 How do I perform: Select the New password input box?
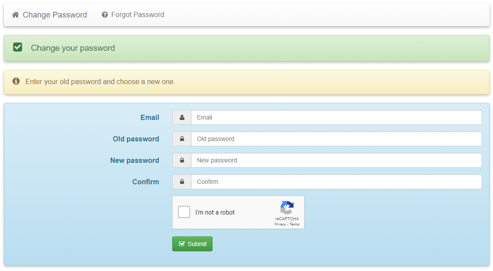pyautogui.click(x=336, y=160)
